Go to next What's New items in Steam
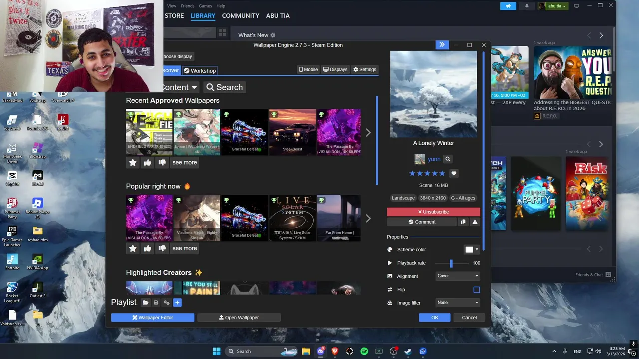The height and width of the screenshot is (359, 639). tap(601, 35)
